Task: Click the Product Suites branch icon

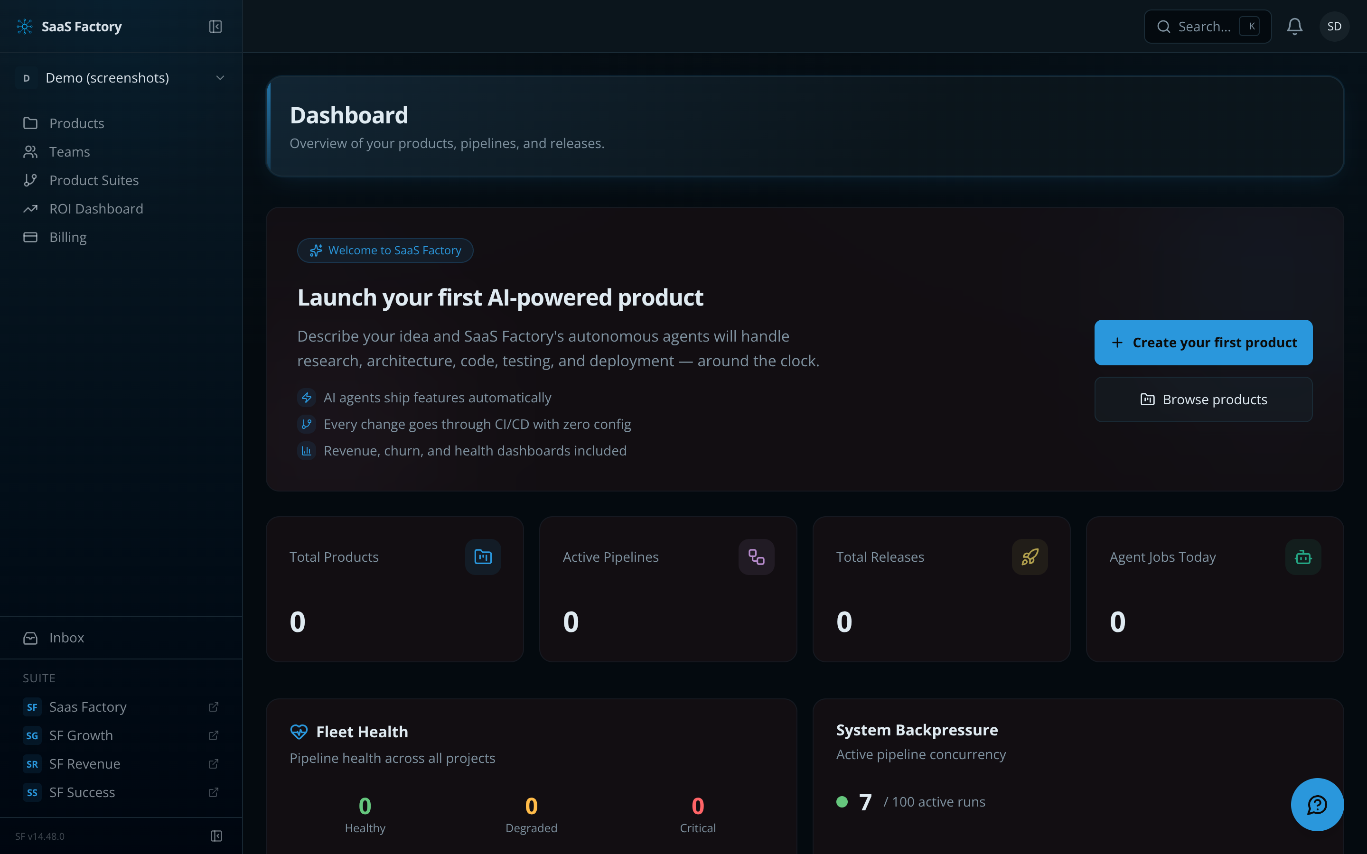Action: (30, 180)
